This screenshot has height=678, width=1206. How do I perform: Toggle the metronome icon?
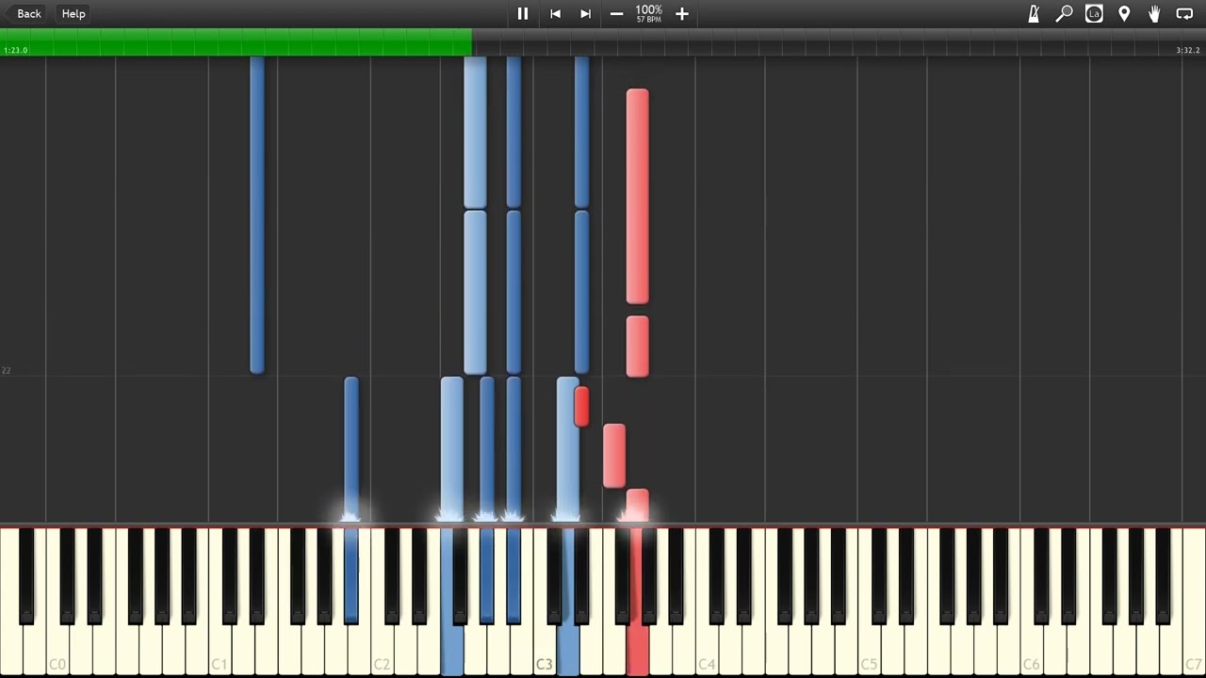[1034, 14]
